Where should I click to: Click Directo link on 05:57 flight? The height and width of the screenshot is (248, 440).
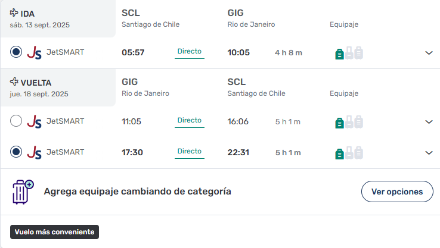click(190, 52)
